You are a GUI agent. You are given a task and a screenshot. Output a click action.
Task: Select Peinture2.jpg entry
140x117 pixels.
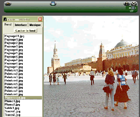click(x=23, y=74)
